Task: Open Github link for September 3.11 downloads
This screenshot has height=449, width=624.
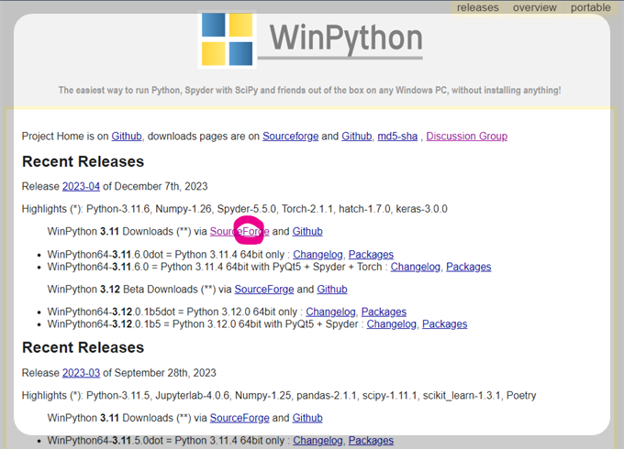Action: [x=307, y=418]
